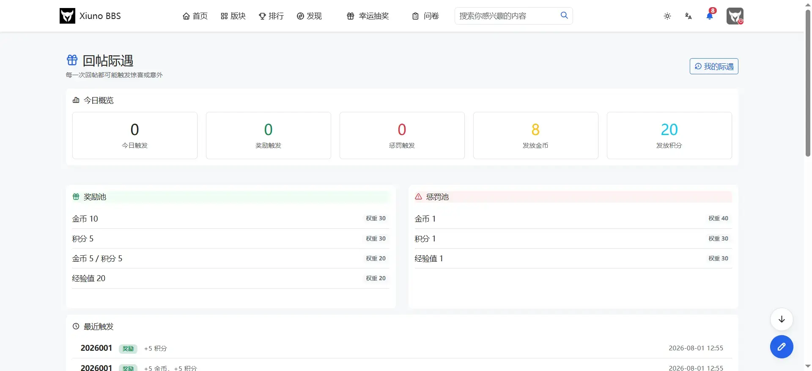Select the 金币 5 / 积分 5 reward row

coord(230,258)
